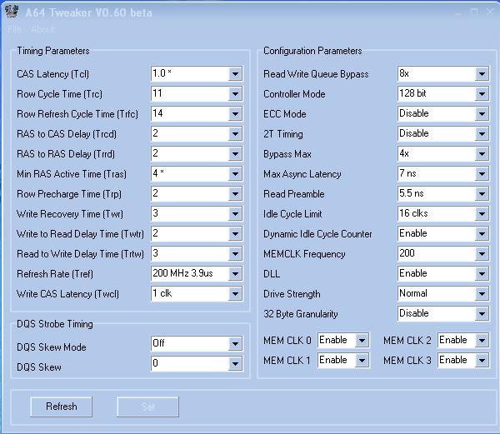This screenshot has height=434, width=500.
Task: Open the MEM CLK 0 dropdown
Action: 362,341
